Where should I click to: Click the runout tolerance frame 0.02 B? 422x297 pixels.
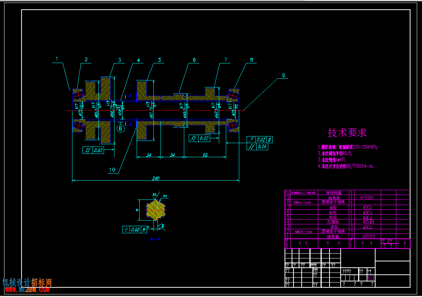pyautogui.click(x=260, y=140)
